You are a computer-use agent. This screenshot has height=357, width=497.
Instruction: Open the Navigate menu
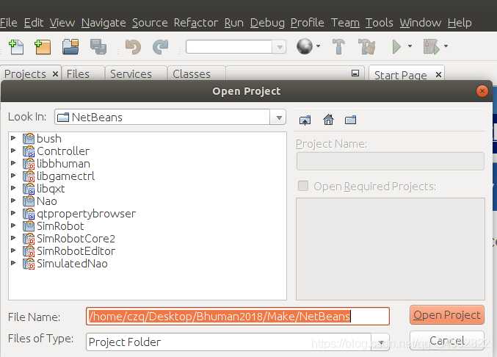tap(104, 23)
